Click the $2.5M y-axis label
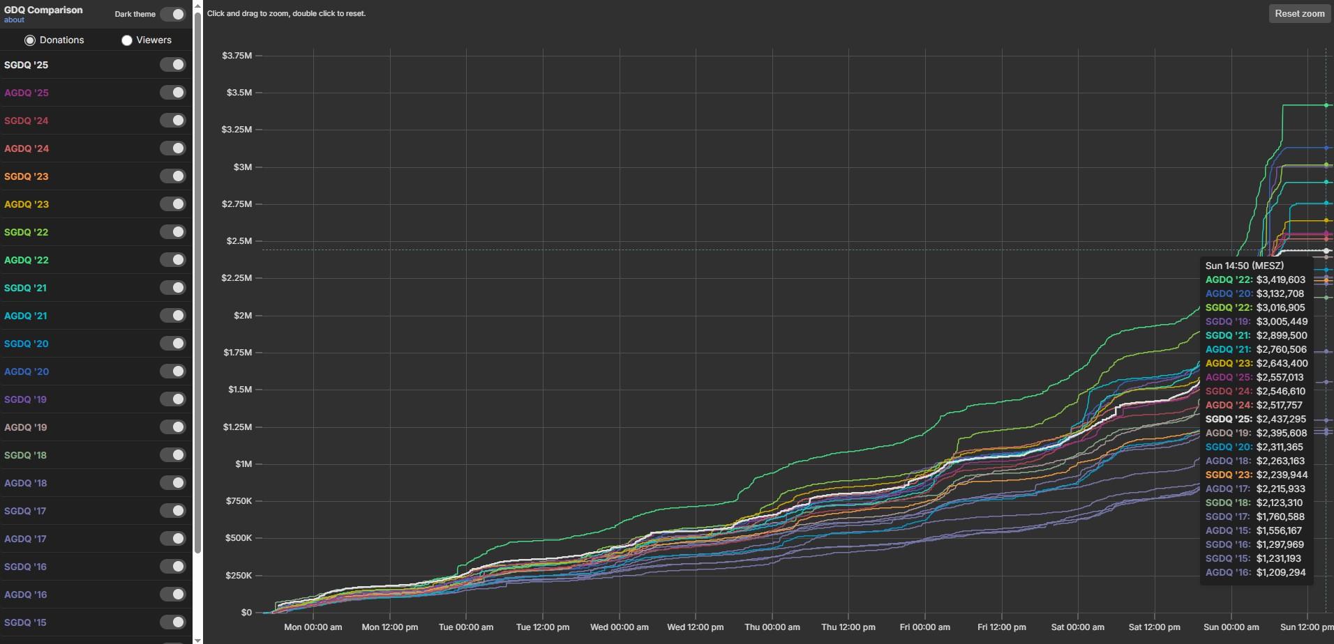Screen dimensions: 1334x644 click(239, 241)
